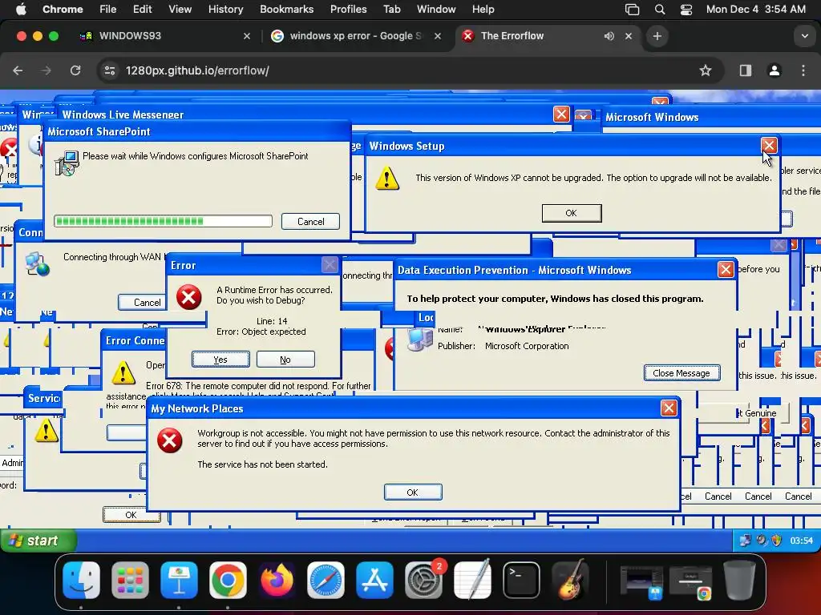Click OK in My Network Places dialog

[x=413, y=492]
